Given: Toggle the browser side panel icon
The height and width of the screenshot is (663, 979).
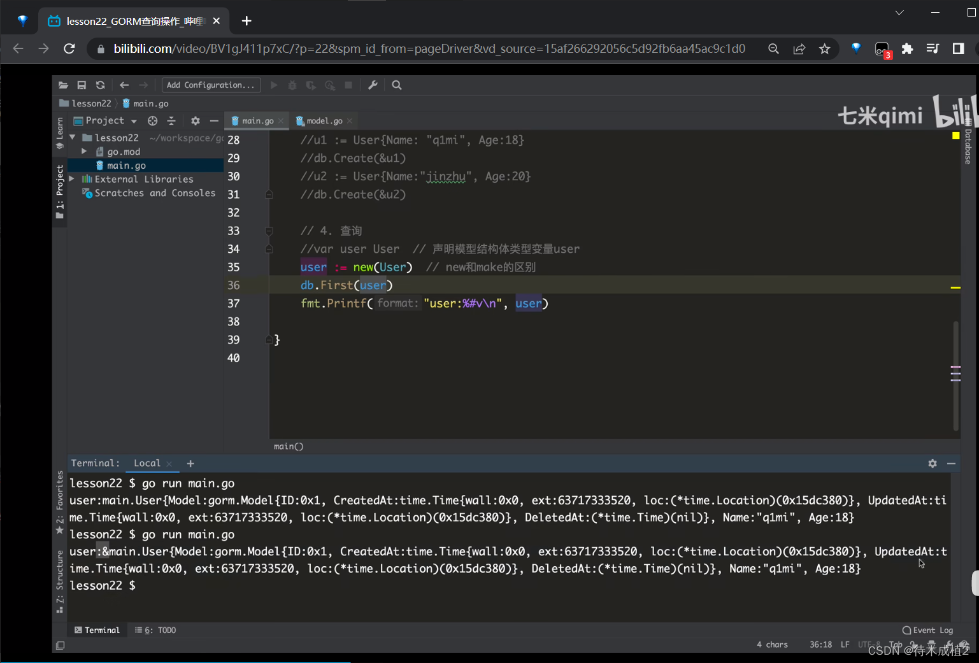Looking at the screenshot, I should tap(958, 49).
